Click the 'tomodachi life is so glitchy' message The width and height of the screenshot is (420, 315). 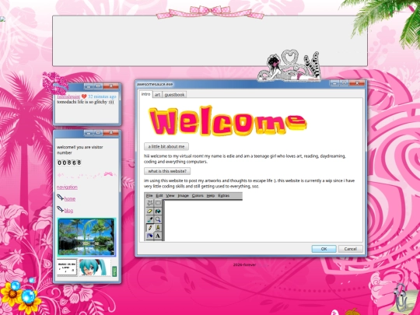(86, 102)
